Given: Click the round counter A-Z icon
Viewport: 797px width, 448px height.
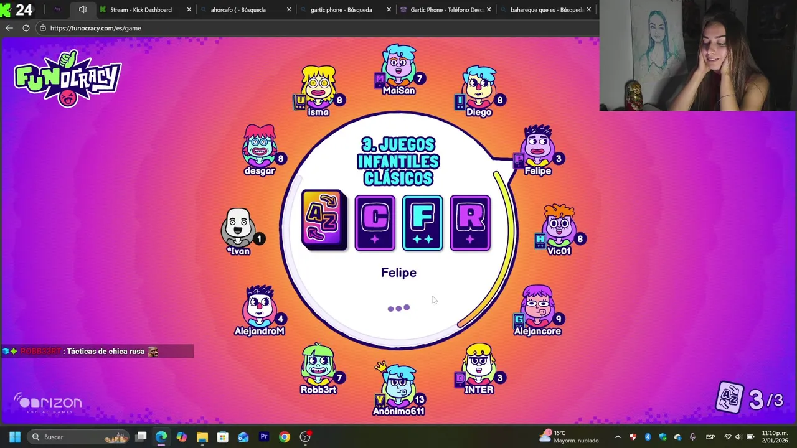Looking at the screenshot, I should 729,398.
